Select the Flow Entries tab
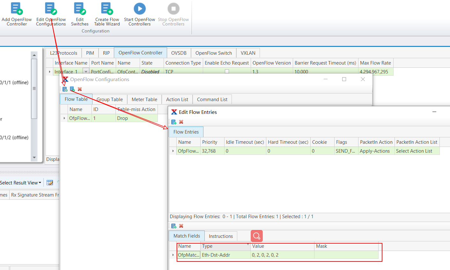 186,132
